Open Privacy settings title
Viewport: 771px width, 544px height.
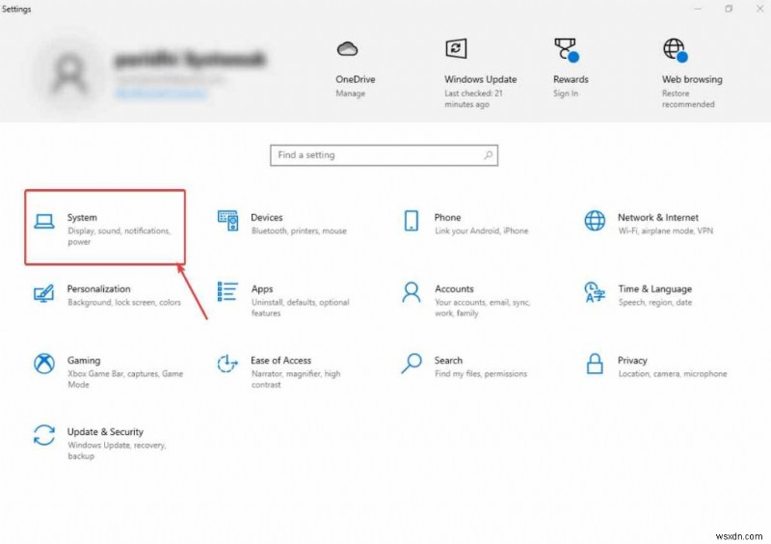(x=632, y=361)
